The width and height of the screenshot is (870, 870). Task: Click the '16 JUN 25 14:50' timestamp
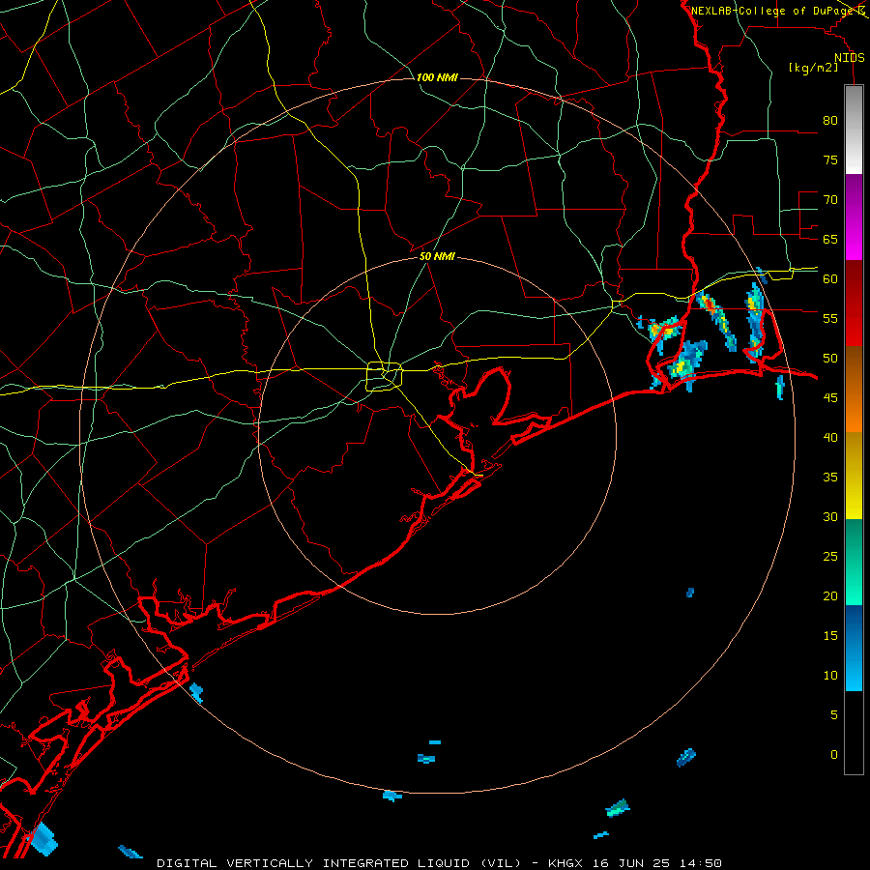click(657, 863)
